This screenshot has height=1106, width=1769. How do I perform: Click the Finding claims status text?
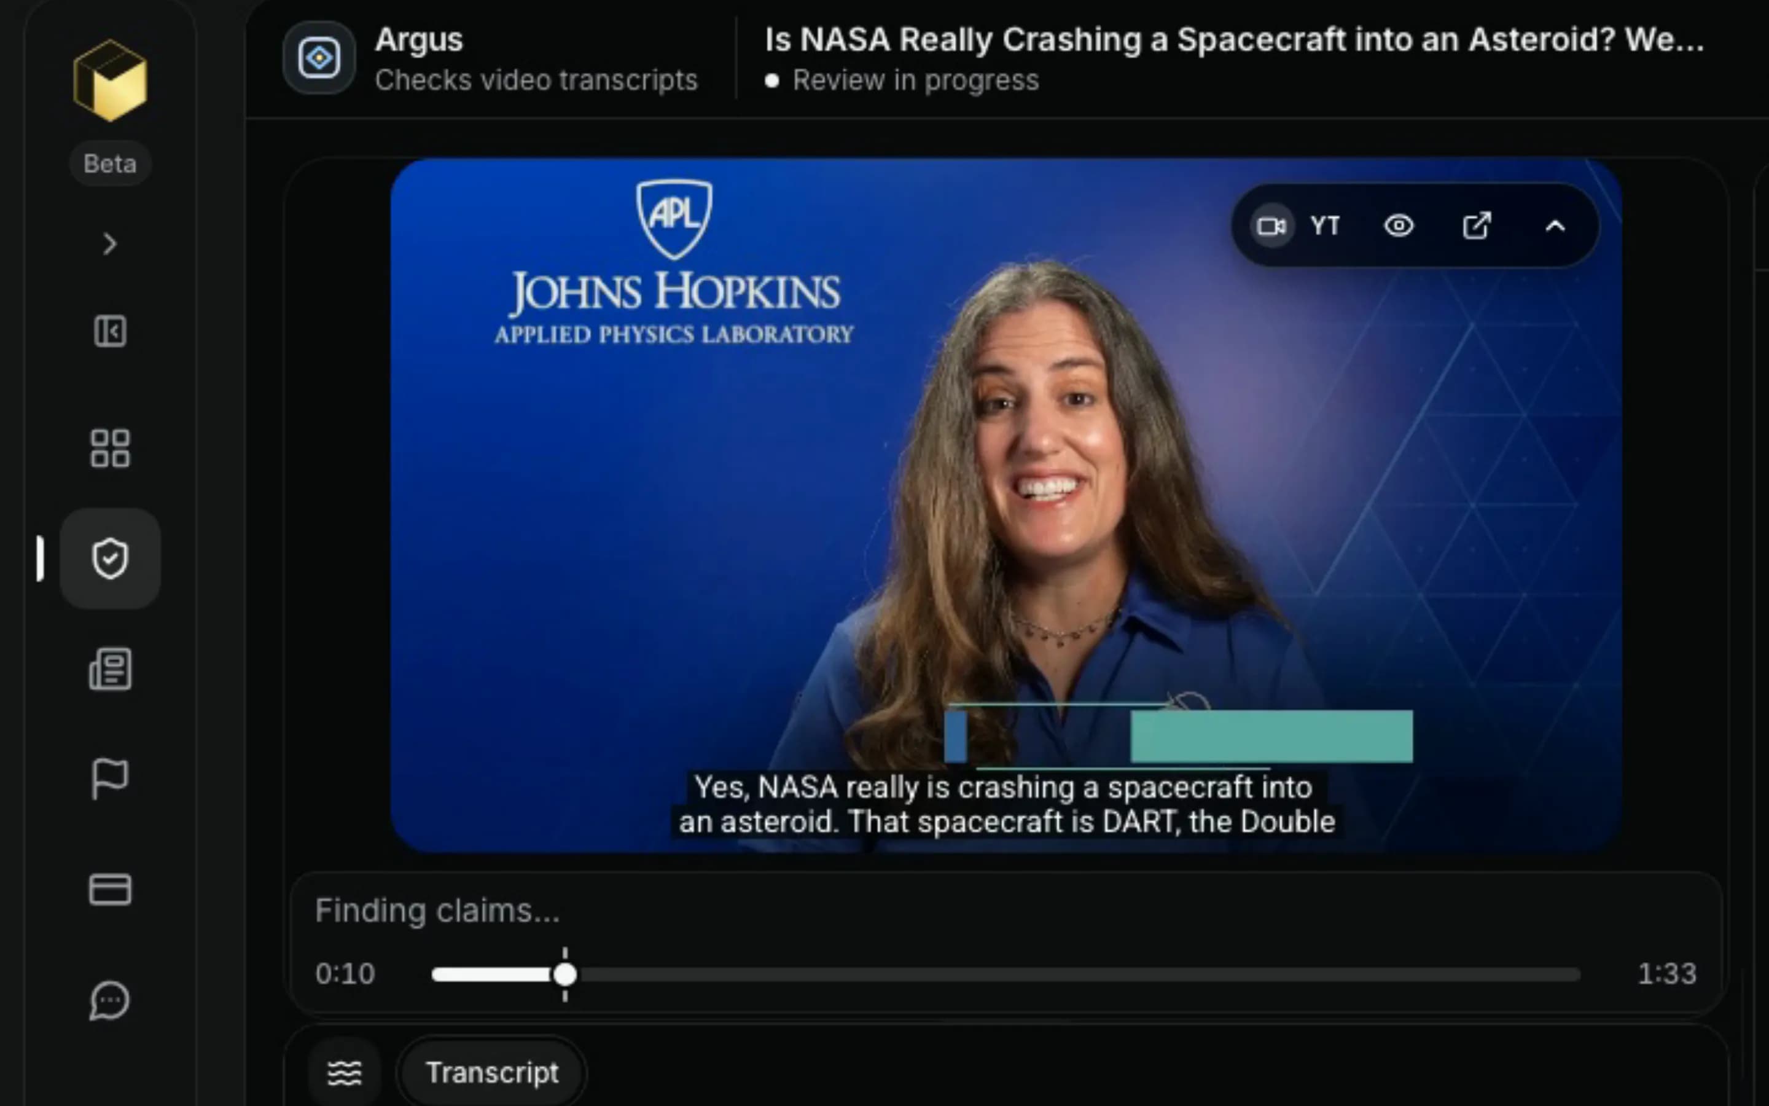click(x=437, y=911)
